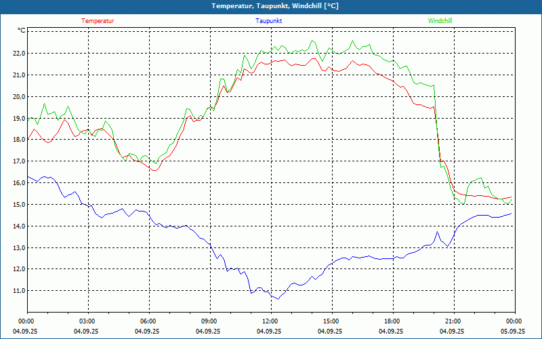Screen dimensions: 542x339
Task: Click the green Windchill legend label
Action: (x=440, y=21)
